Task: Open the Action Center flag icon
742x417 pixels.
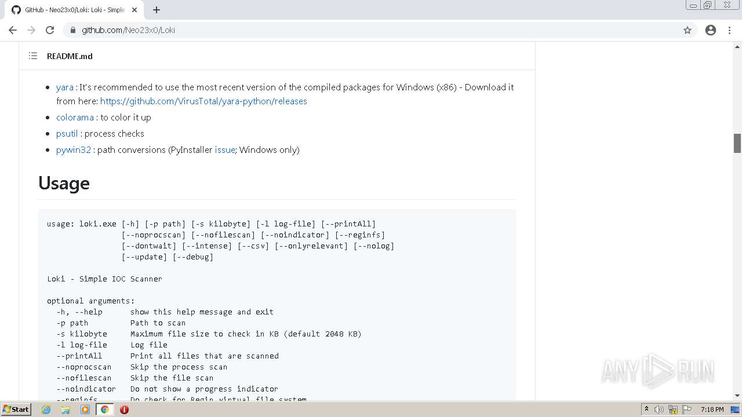Action: [687, 409]
